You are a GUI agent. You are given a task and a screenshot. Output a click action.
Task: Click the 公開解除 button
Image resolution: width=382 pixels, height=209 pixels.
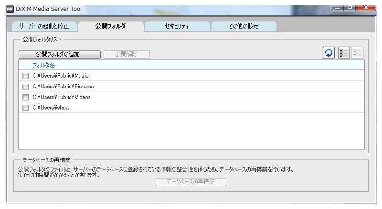pos(127,54)
